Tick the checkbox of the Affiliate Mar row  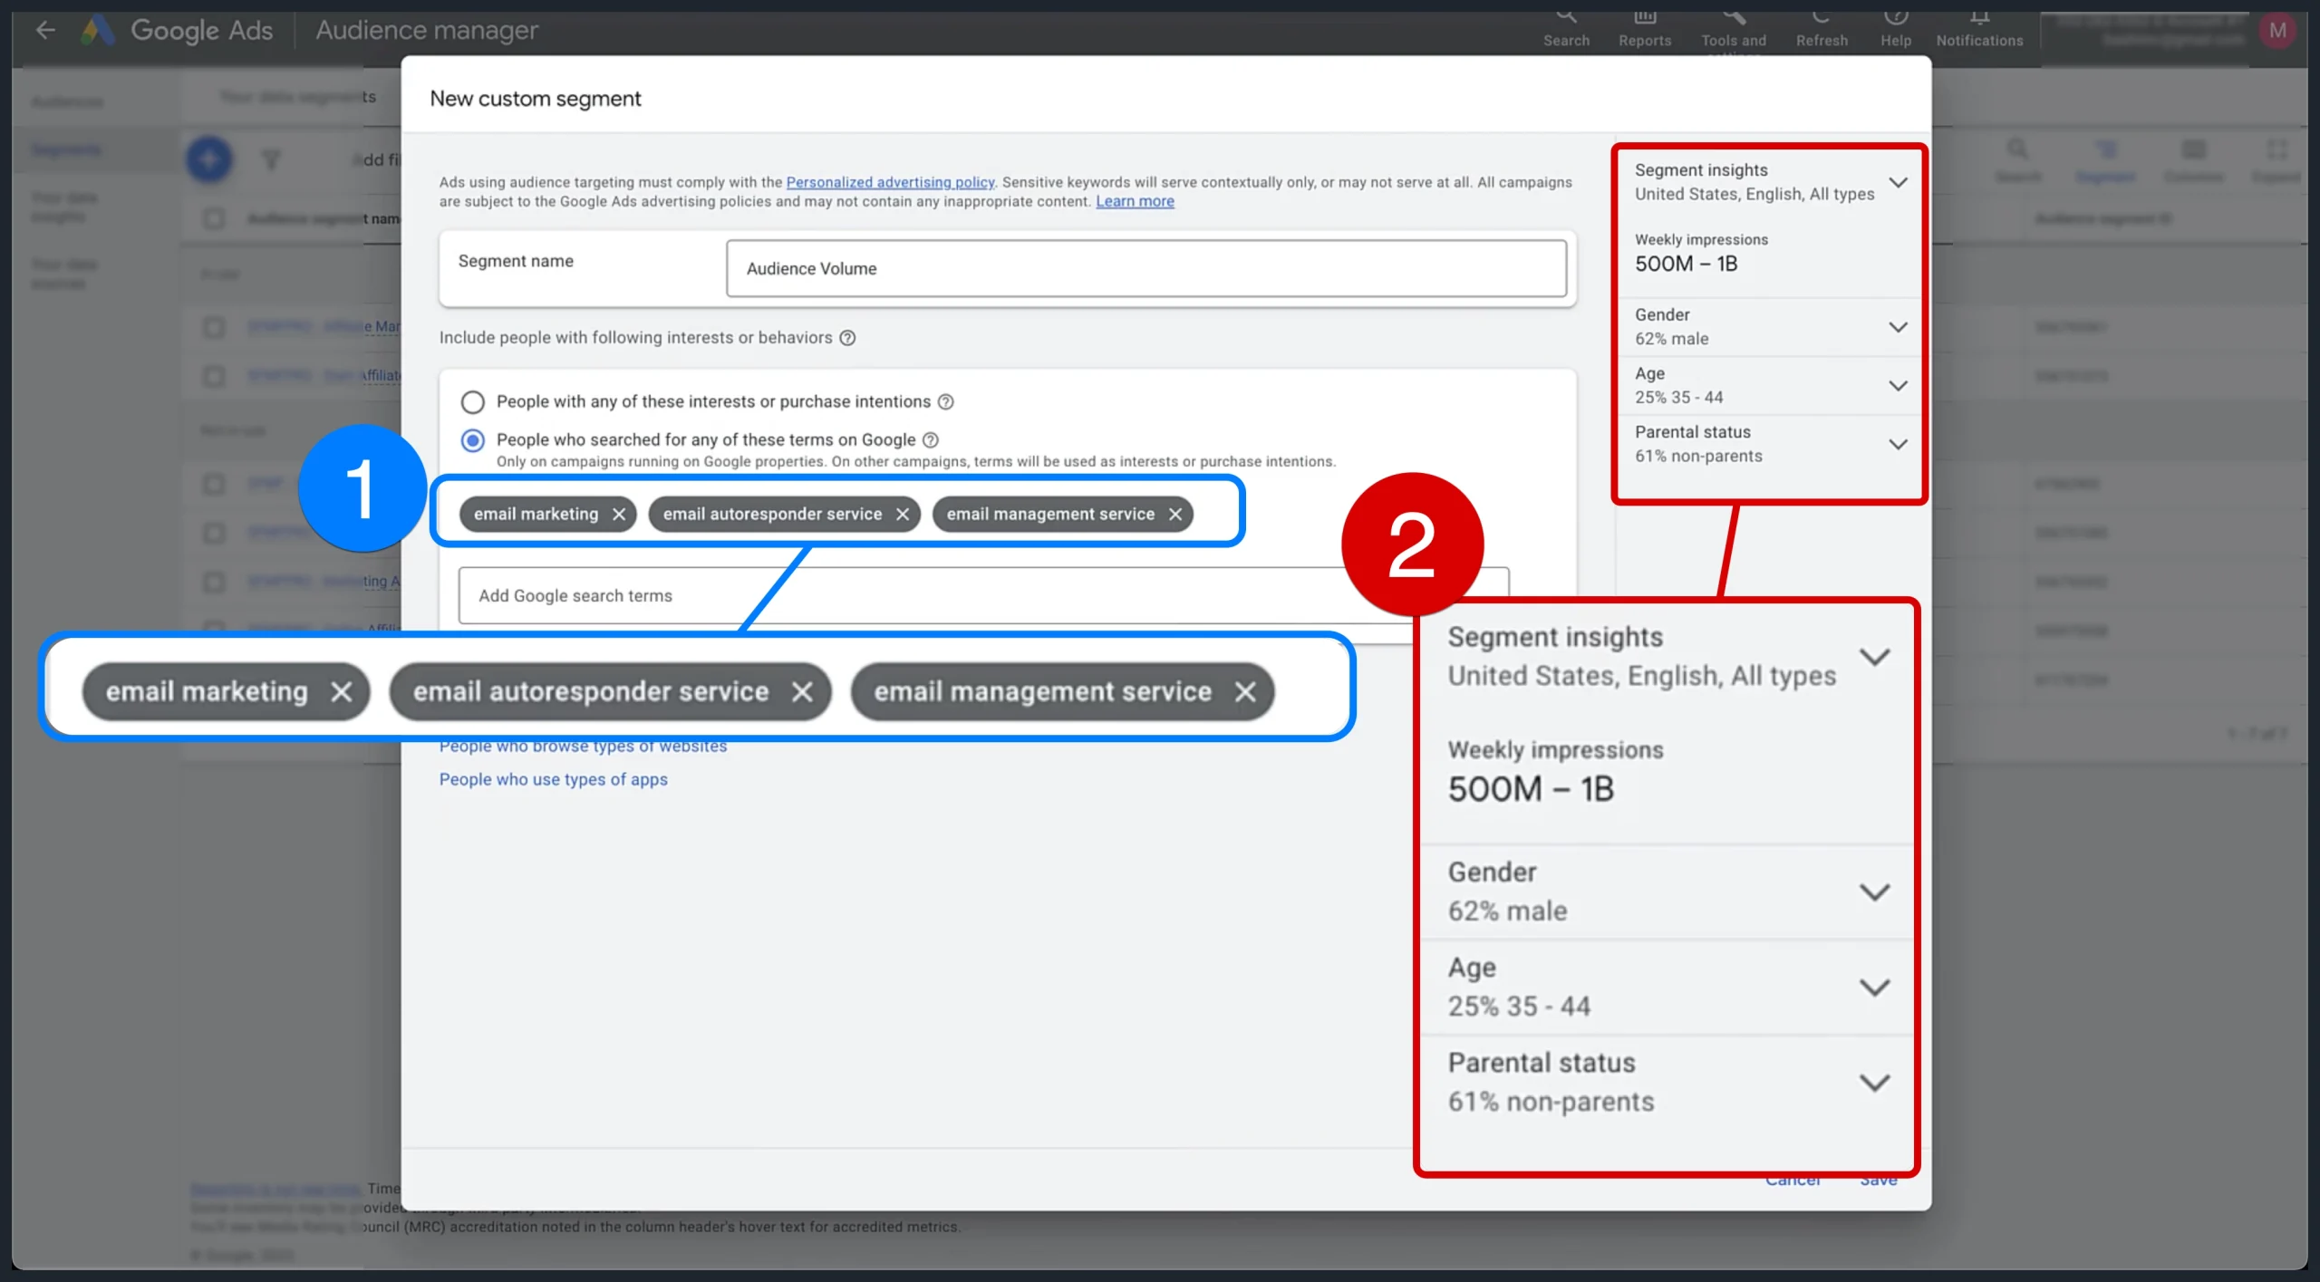pyautogui.click(x=214, y=326)
